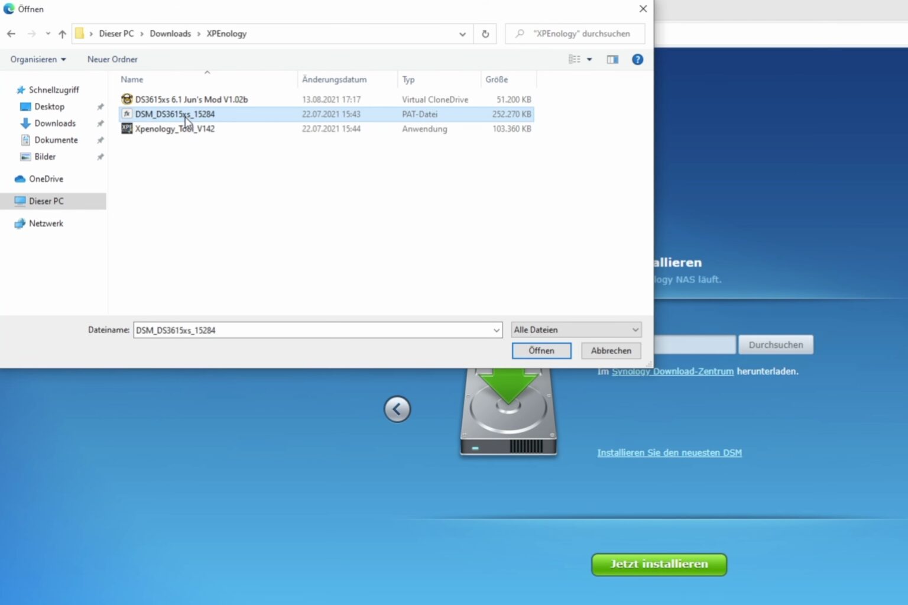Select the Xpenology_Tool_V142 application icon

point(127,128)
